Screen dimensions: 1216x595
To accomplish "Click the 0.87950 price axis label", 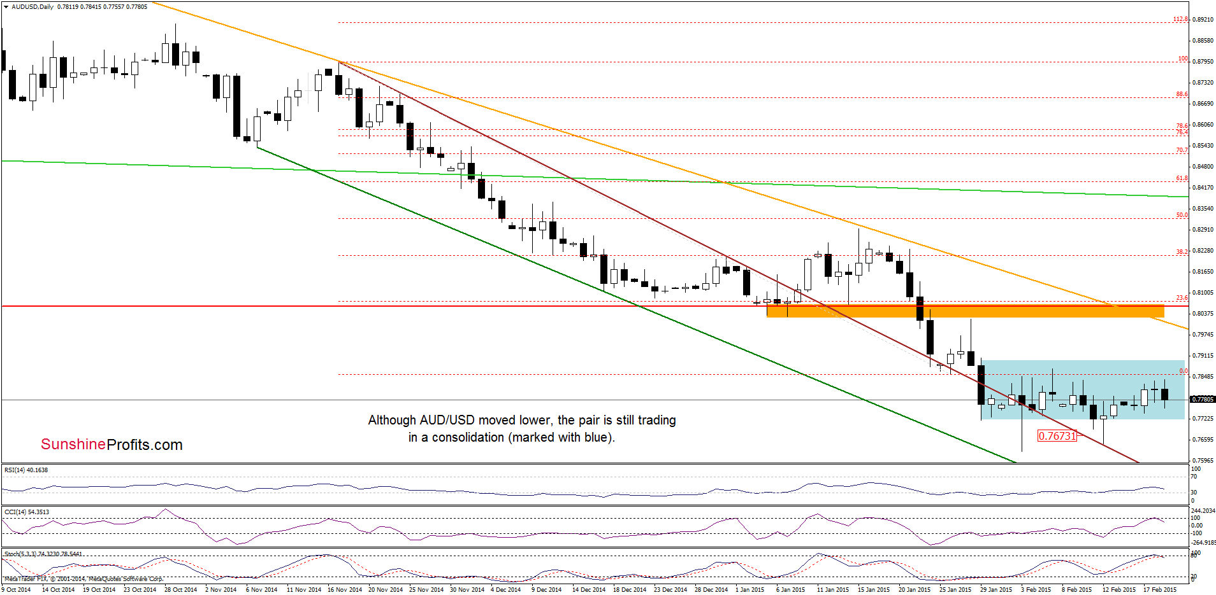I will (x=1203, y=62).
